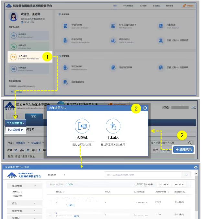Choose the 手工录入 manual entry icon
The image size is (202, 219).
tap(113, 126)
